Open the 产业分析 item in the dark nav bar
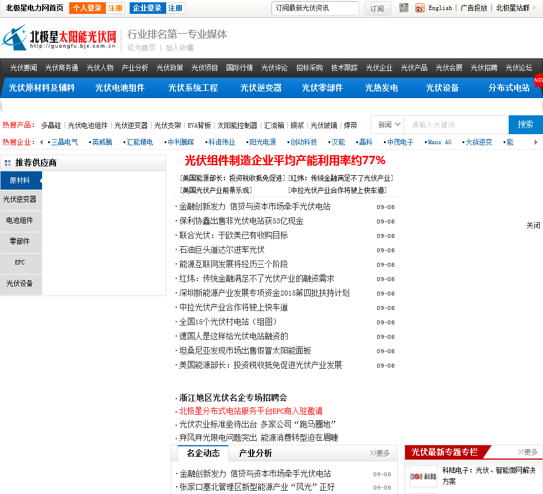Image resolution: width=543 pixels, height=494 pixels. pyautogui.click(x=135, y=68)
